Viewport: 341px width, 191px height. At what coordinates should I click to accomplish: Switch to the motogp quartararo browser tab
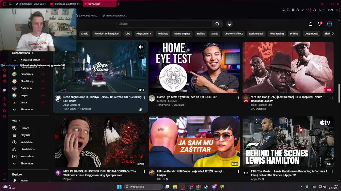point(65,4)
